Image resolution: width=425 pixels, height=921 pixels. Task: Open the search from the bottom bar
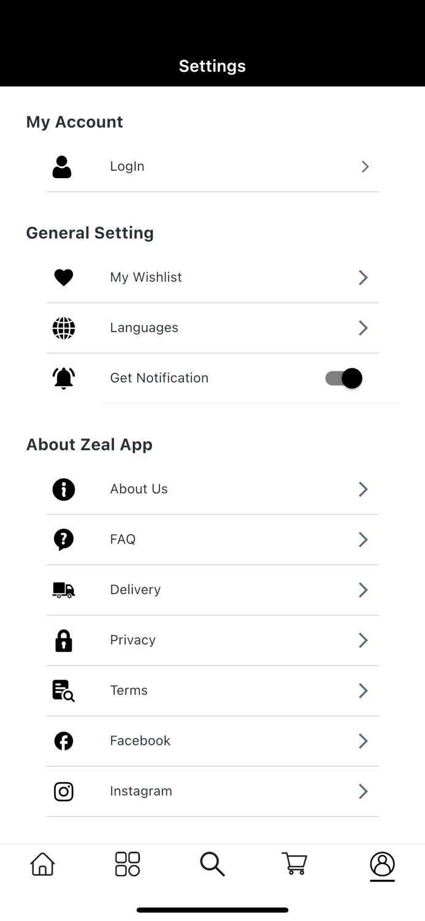pos(212,863)
